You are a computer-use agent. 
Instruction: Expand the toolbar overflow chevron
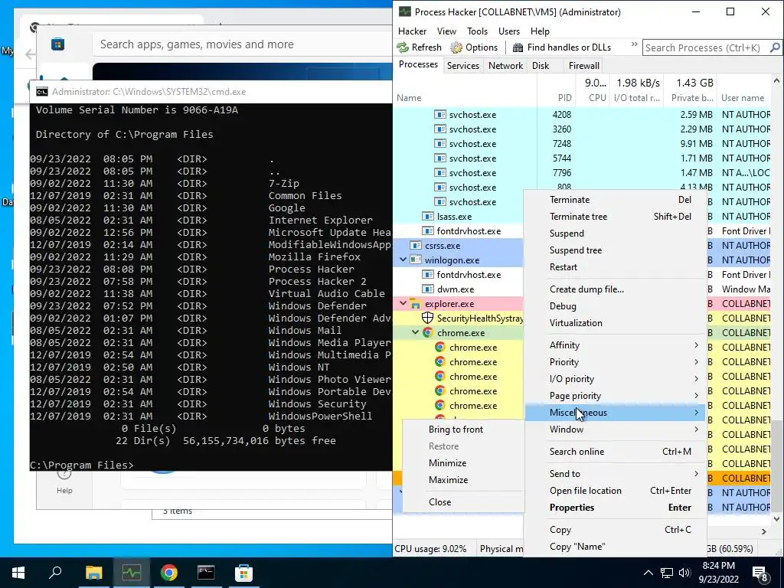coord(634,44)
